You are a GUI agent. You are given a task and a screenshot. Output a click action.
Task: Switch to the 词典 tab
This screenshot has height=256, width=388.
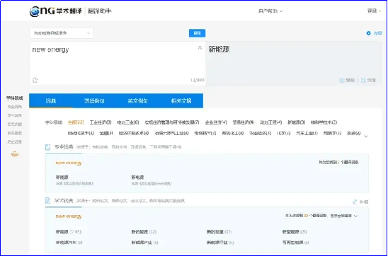[x=51, y=101]
